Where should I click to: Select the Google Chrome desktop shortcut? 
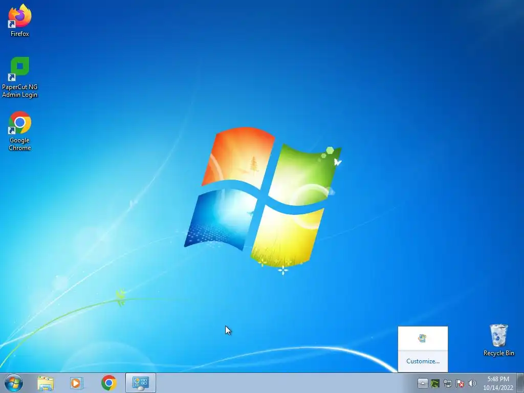[x=20, y=130]
